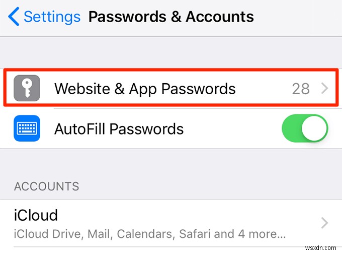The height and width of the screenshot is (253, 342).
Task: Click the word Website in highlighted row
Action: [x=82, y=89]
